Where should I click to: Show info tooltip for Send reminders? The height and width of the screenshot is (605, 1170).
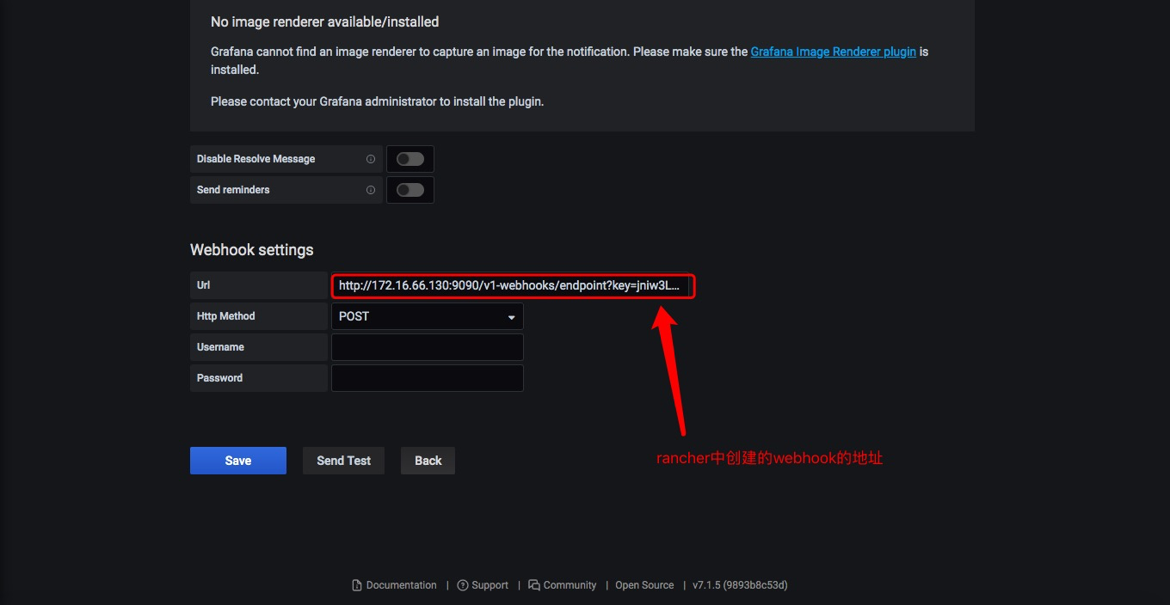pos(371,190)
